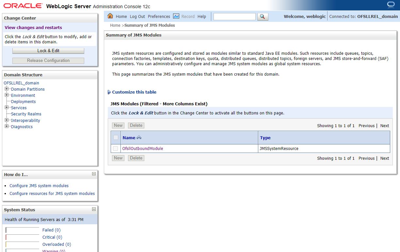Image resolution: width=400 pixels, height=252 pixels.
Task: Expand the Environment tree node
Action: tap(7, 95)
